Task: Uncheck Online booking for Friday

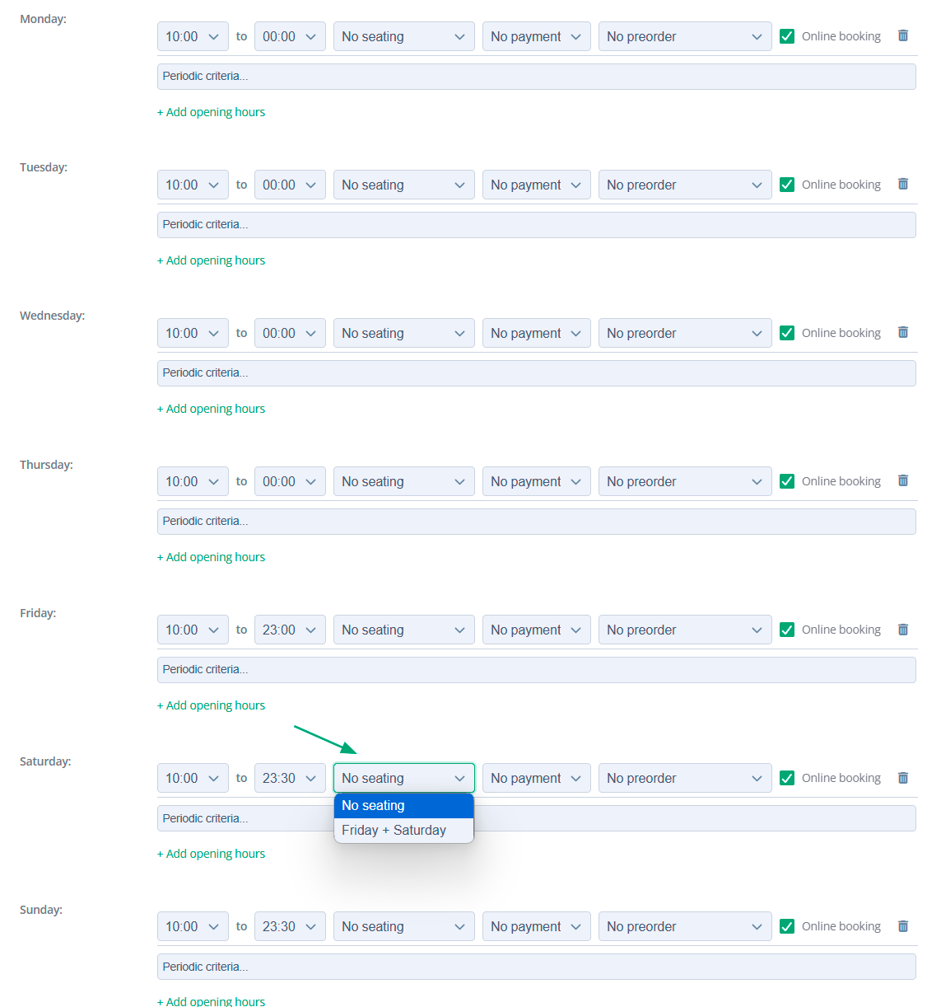Action: click(x=787, y=629)
